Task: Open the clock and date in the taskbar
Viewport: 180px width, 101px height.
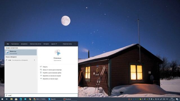Action: 172,99
